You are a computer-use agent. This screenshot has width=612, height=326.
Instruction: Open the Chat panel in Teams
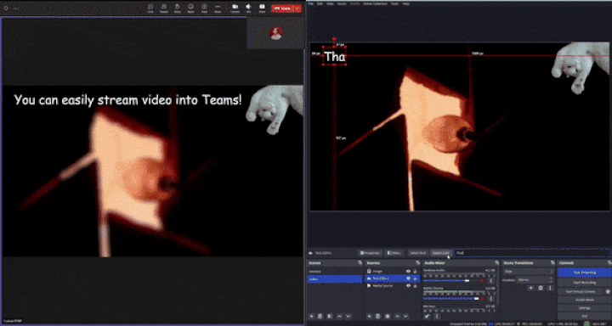(x=150, y=8)
